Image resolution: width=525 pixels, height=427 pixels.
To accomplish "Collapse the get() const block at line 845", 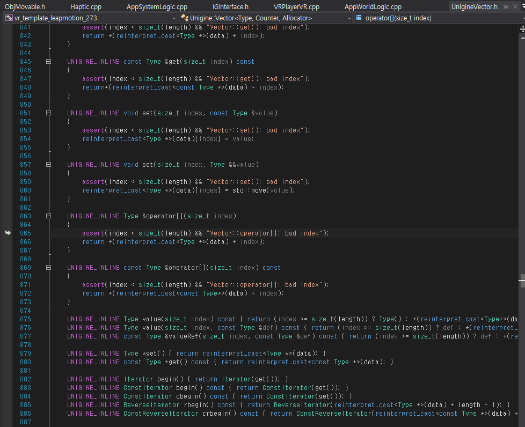I will pos(49,62).
